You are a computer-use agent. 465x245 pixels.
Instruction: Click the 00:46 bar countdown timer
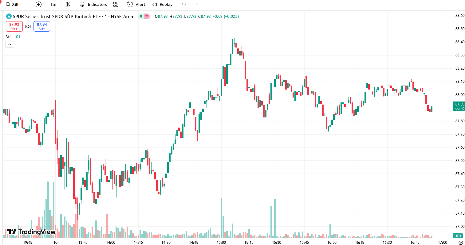tap(460, 109)
